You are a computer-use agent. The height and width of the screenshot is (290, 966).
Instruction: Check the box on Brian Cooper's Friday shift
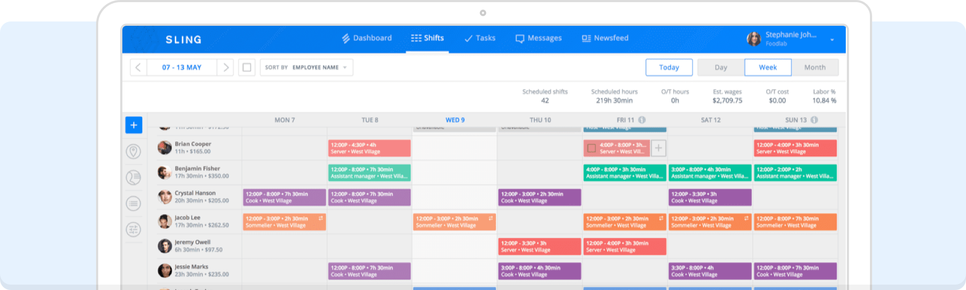click(591, 148)
